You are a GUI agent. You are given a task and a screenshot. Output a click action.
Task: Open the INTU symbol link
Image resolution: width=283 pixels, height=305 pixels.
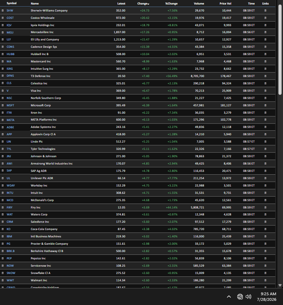(10, 193)
